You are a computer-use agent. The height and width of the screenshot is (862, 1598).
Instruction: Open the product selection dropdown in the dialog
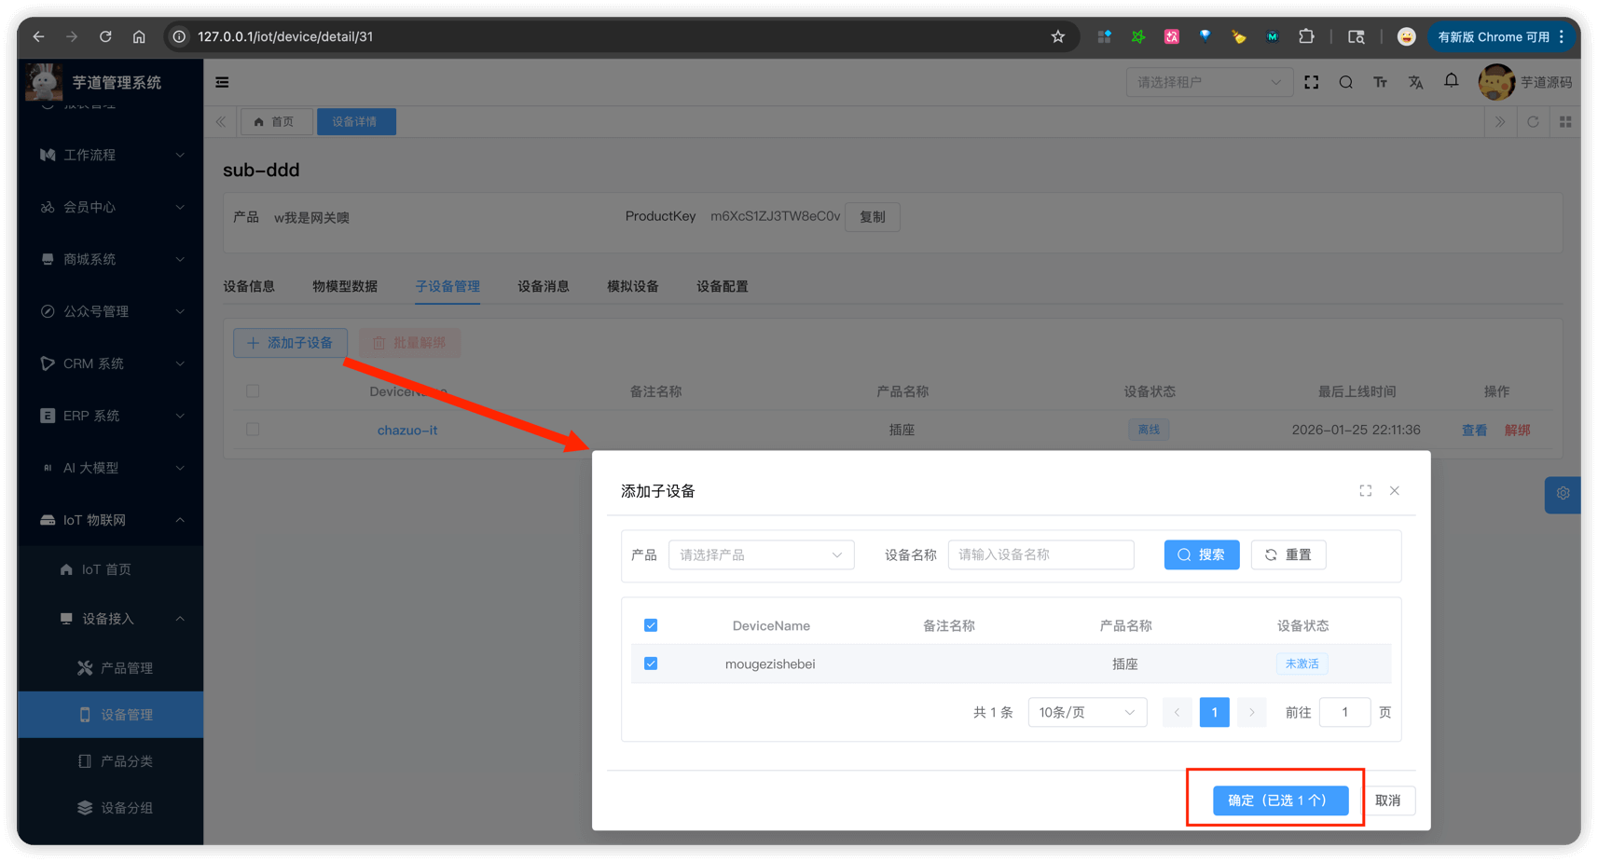coord(761,554)
